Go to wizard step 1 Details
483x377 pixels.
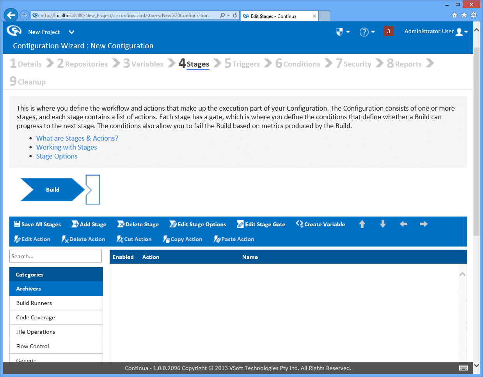pos(26,63)
